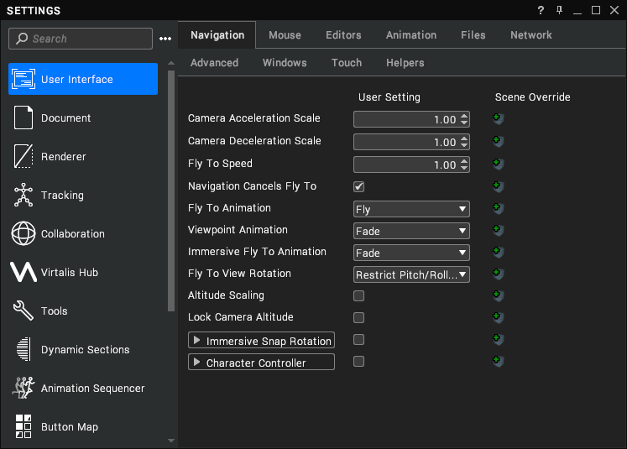Open the Fly To Animation dropdown

pyautogui.click(x=411, y=209)
